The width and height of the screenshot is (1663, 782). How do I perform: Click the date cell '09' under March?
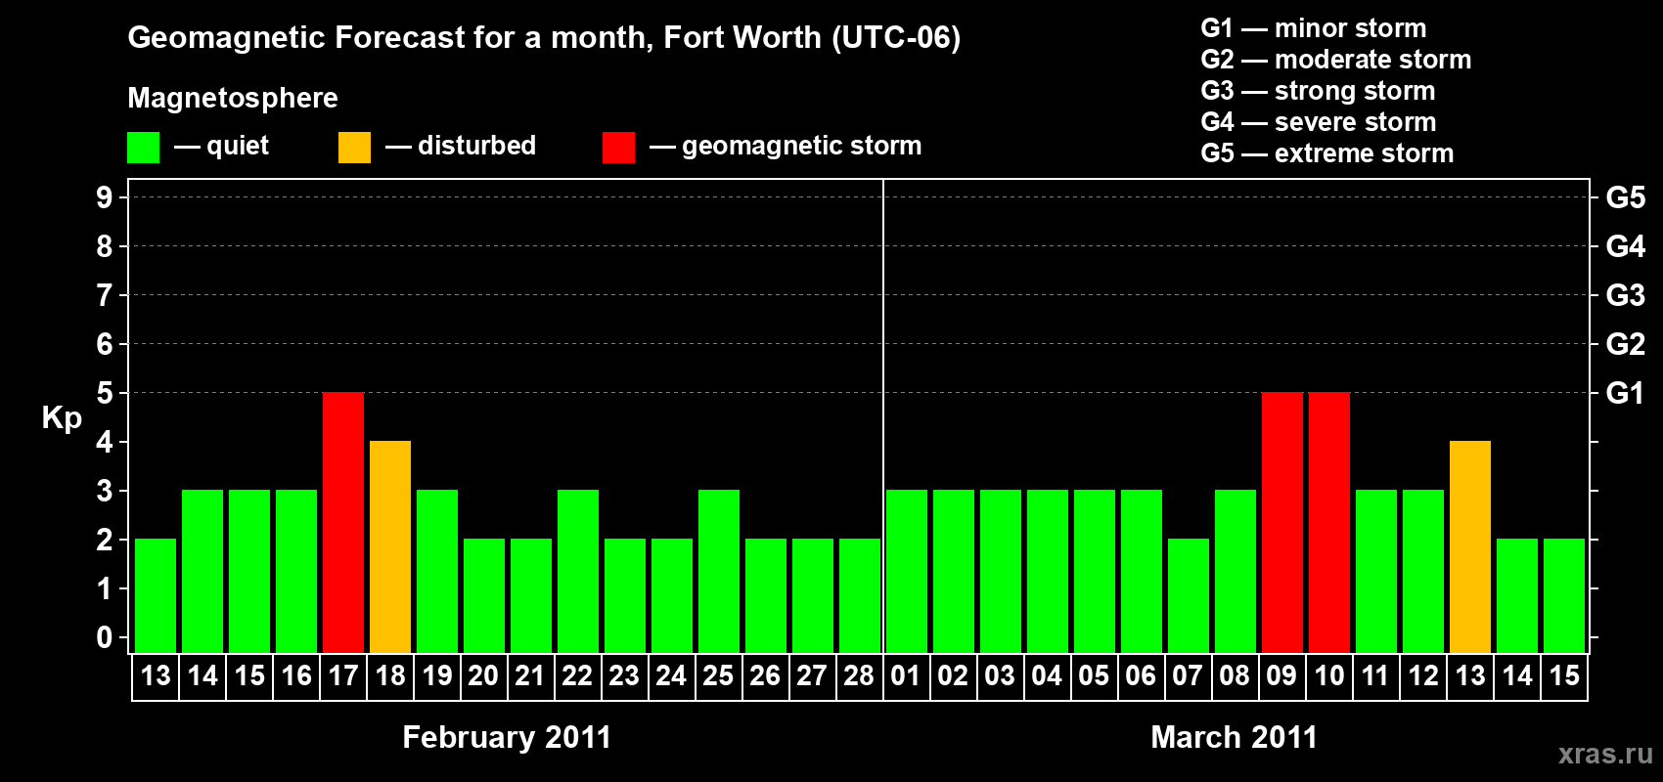1282,676
